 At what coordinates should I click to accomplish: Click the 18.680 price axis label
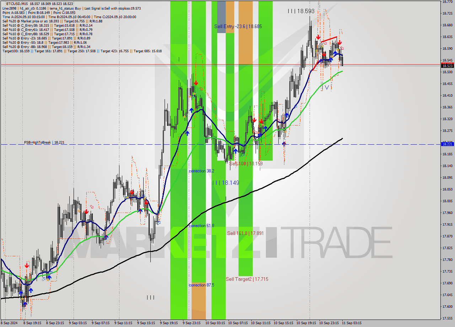[x=447, y=25]
